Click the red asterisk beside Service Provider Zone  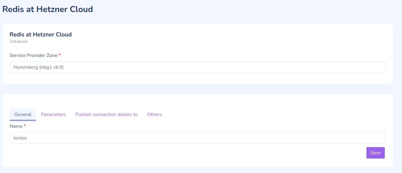click(60, 55)
